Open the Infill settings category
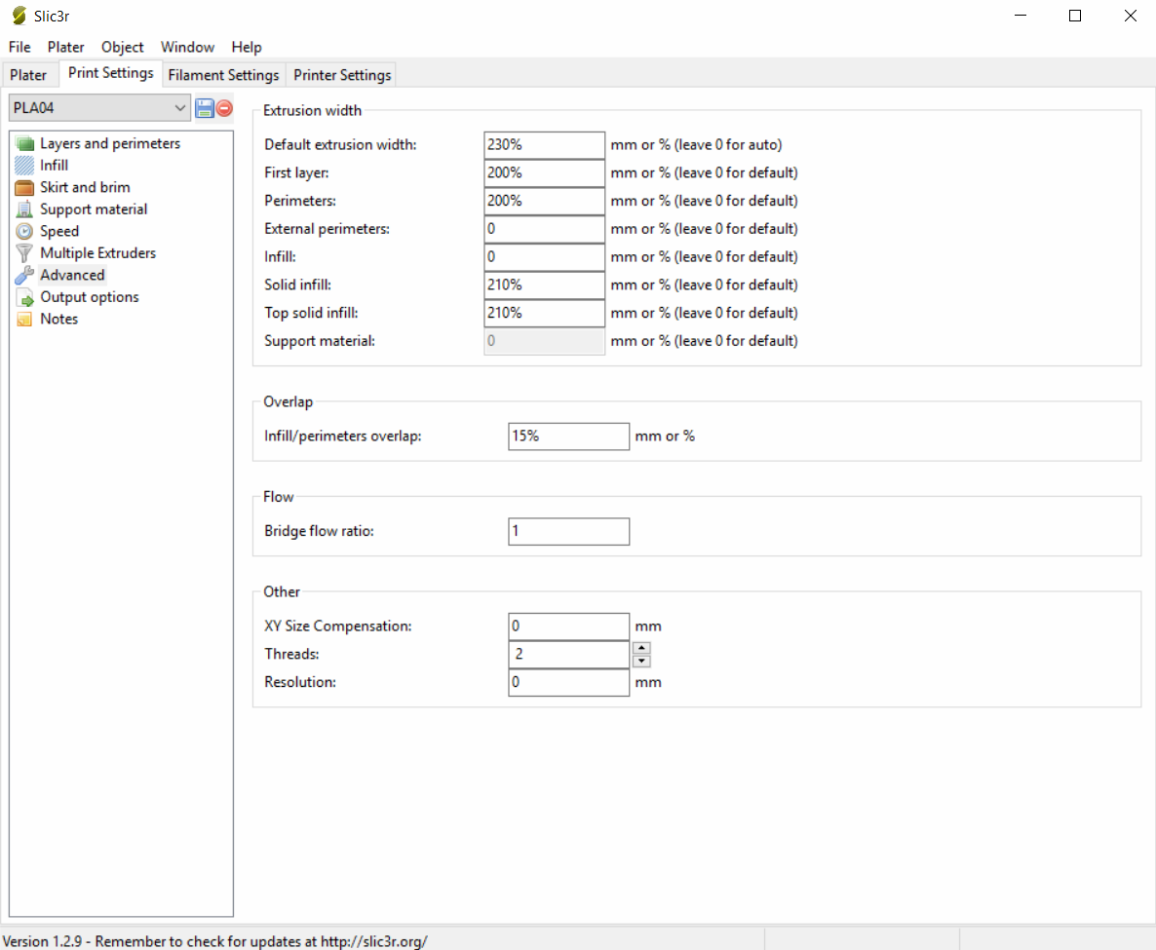This screenshot has height=950, width=1156. 54,166
